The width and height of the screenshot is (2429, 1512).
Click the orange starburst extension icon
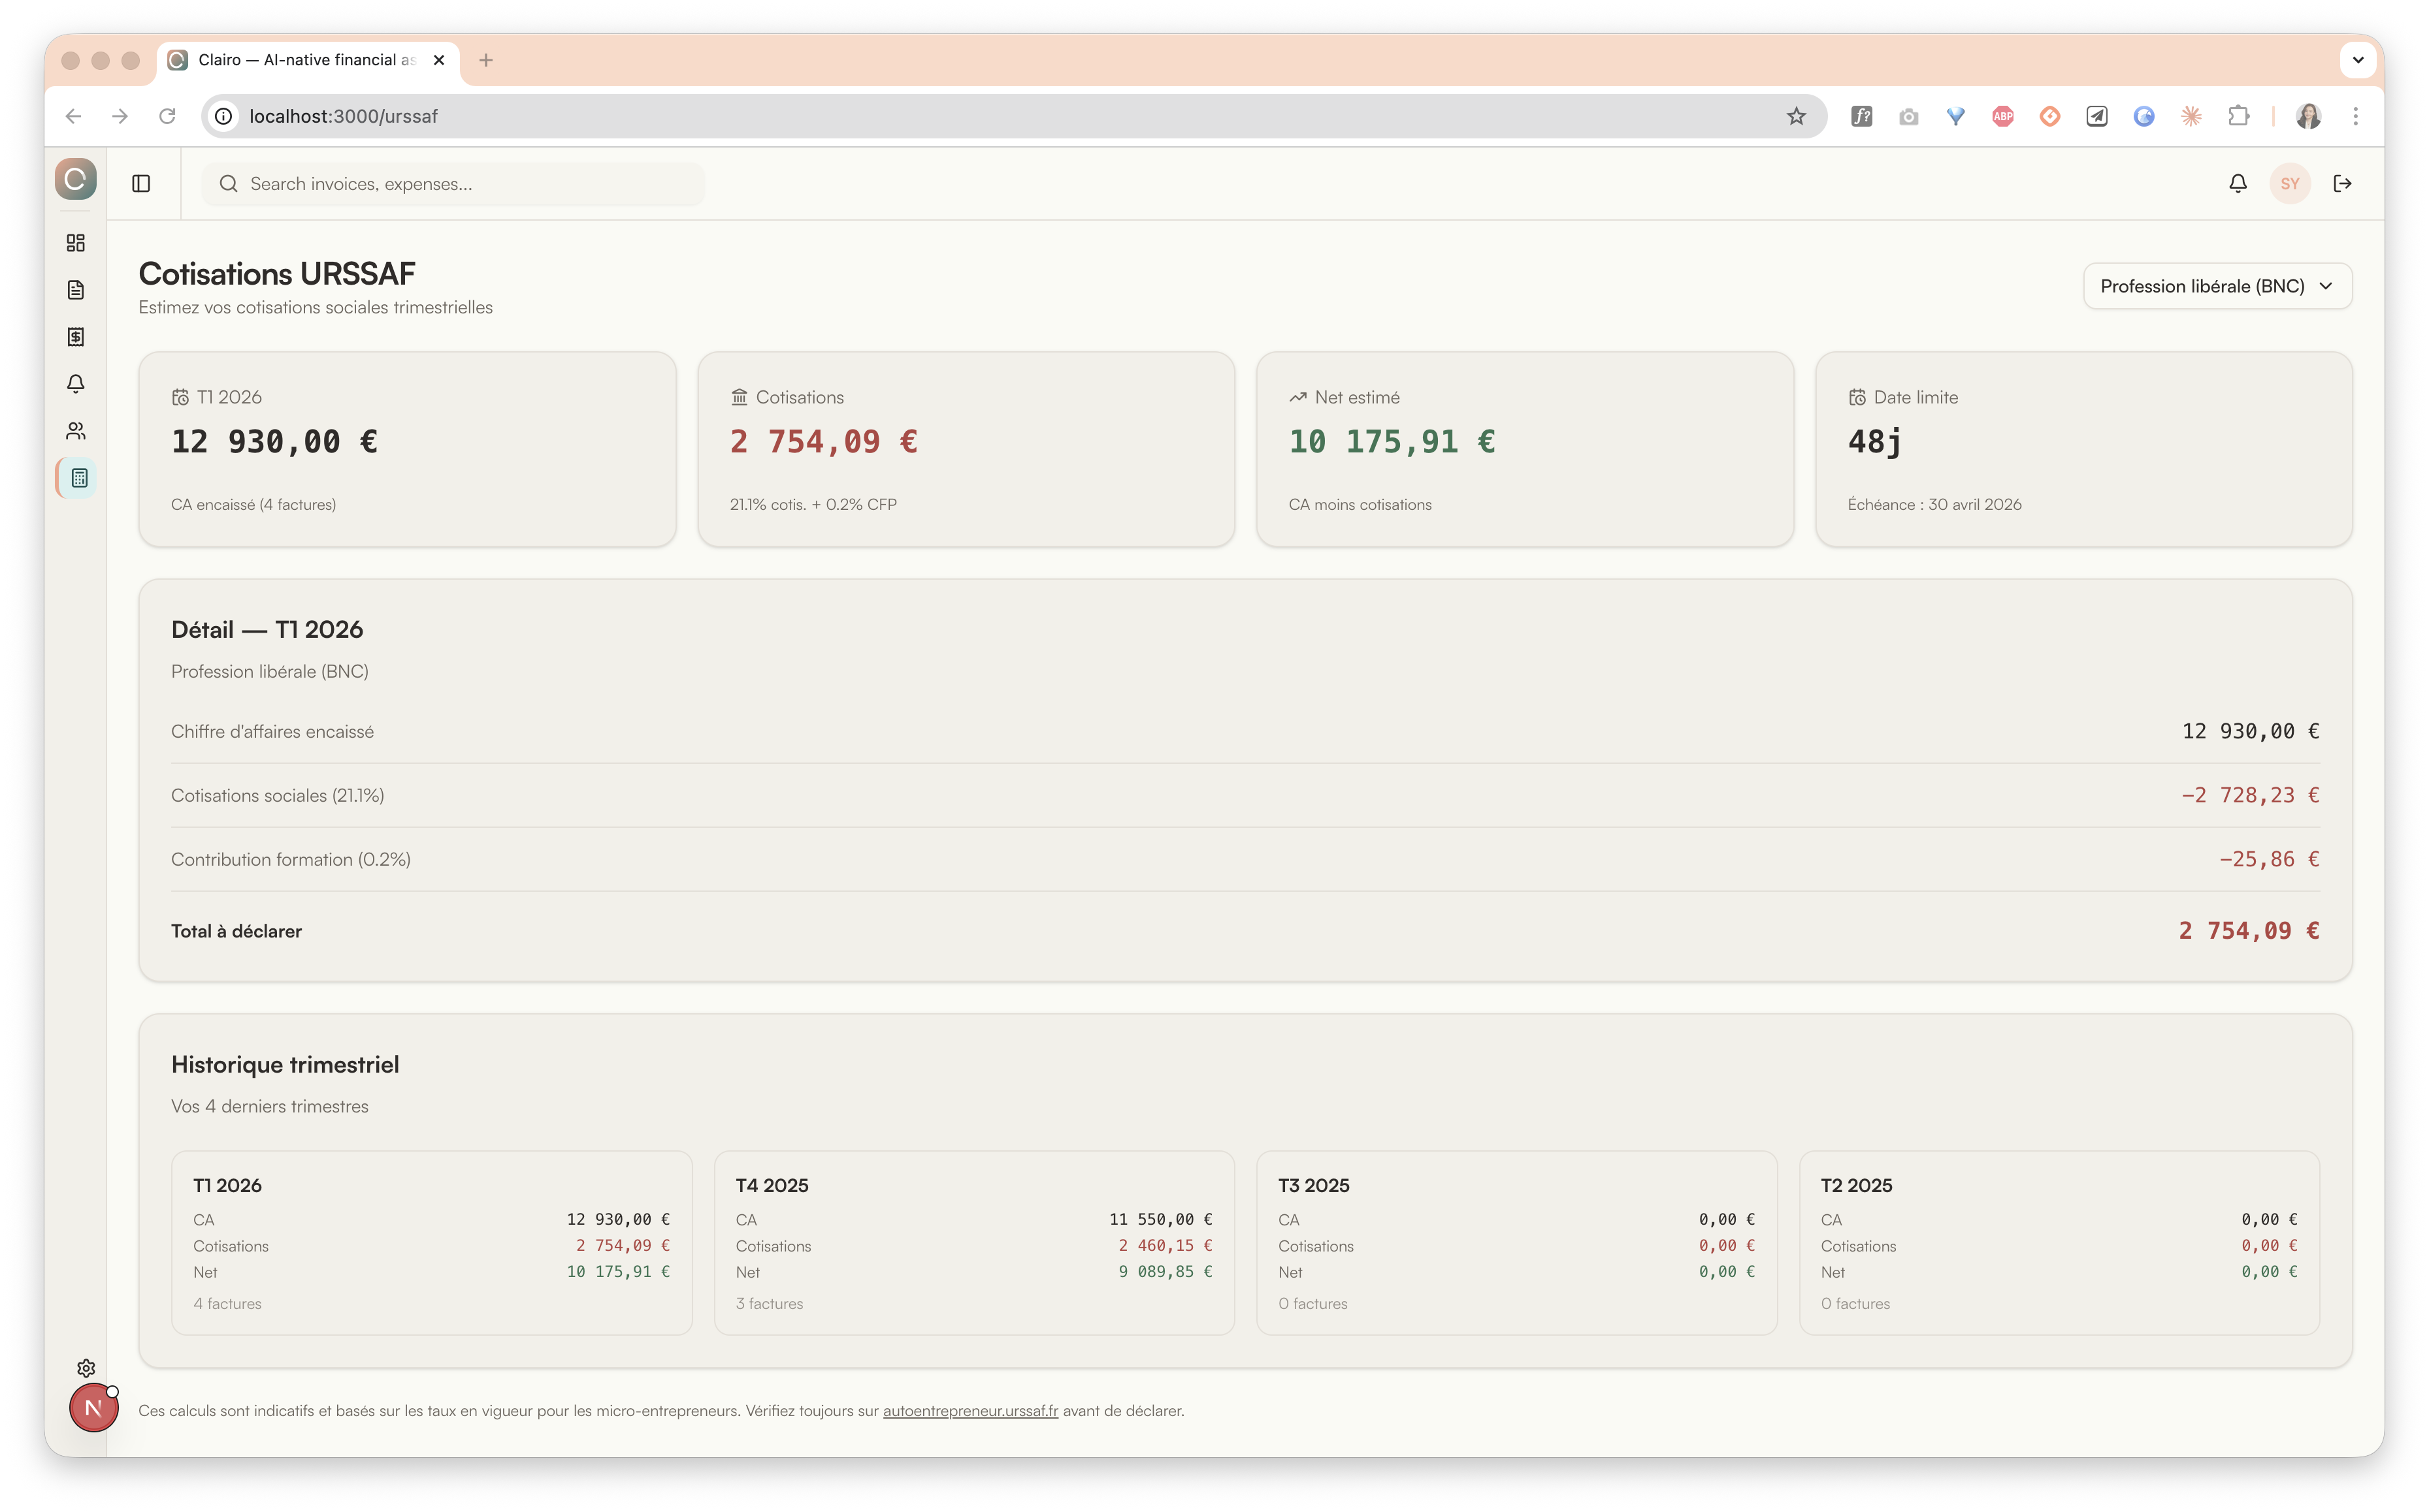point(2191,117)
